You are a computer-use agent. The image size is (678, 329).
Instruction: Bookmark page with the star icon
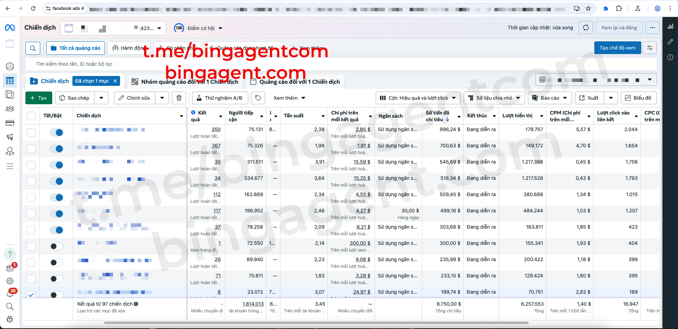tap(588, 8)
